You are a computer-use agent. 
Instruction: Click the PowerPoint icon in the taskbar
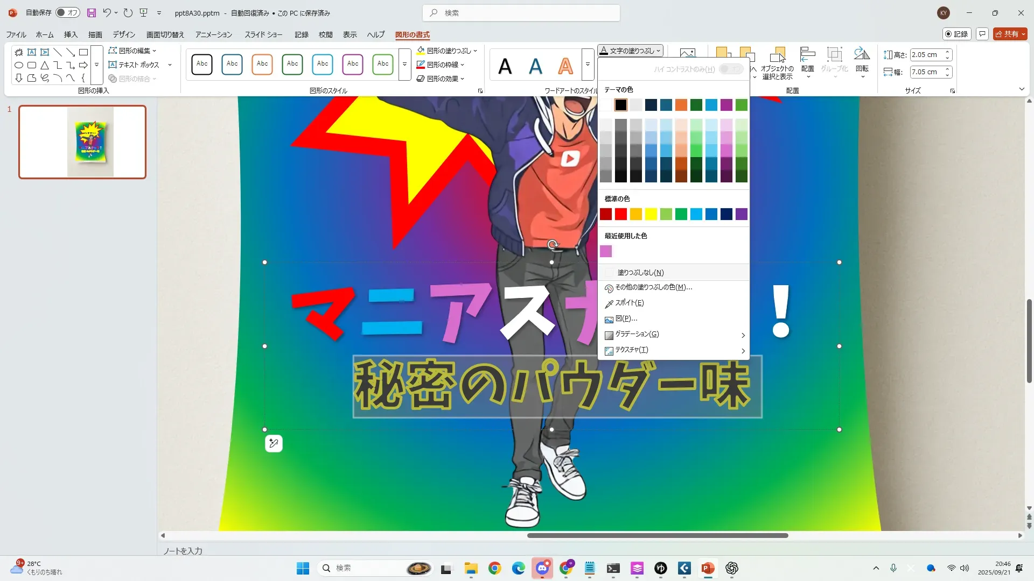click(x=708, y=568)
